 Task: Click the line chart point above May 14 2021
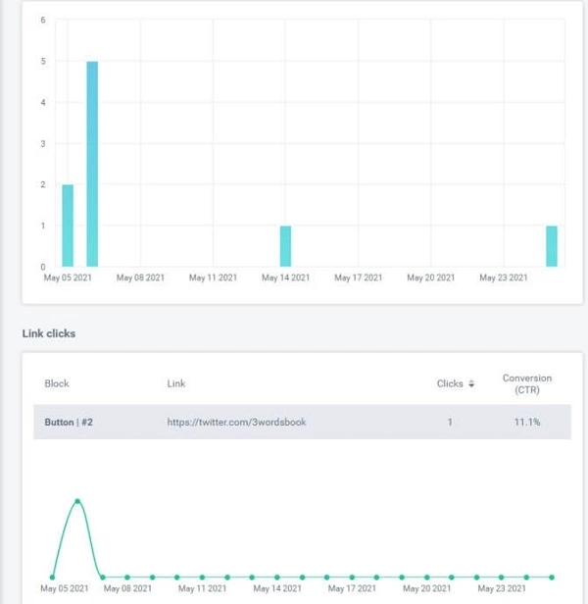[x=277, y=577]
